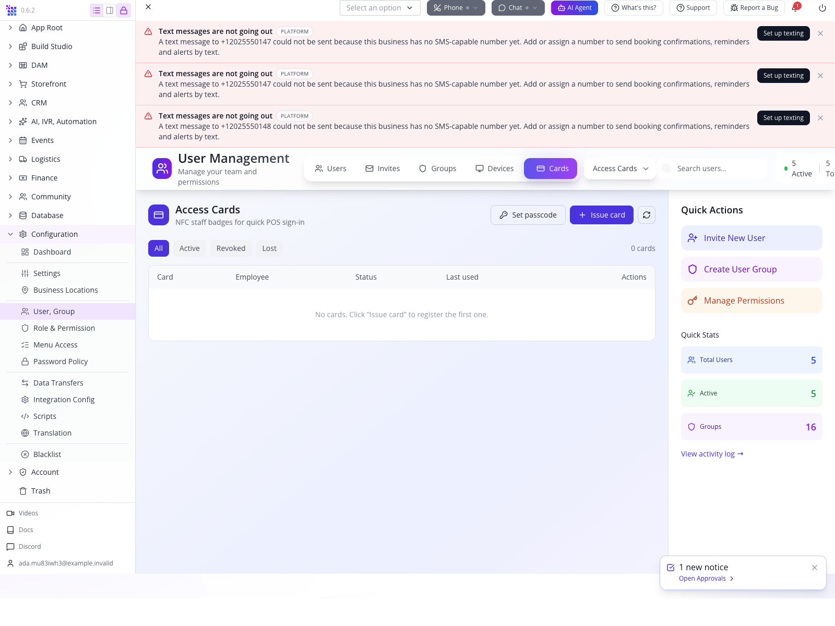
Task: Close the new notice popup
Action: point(815,568)
